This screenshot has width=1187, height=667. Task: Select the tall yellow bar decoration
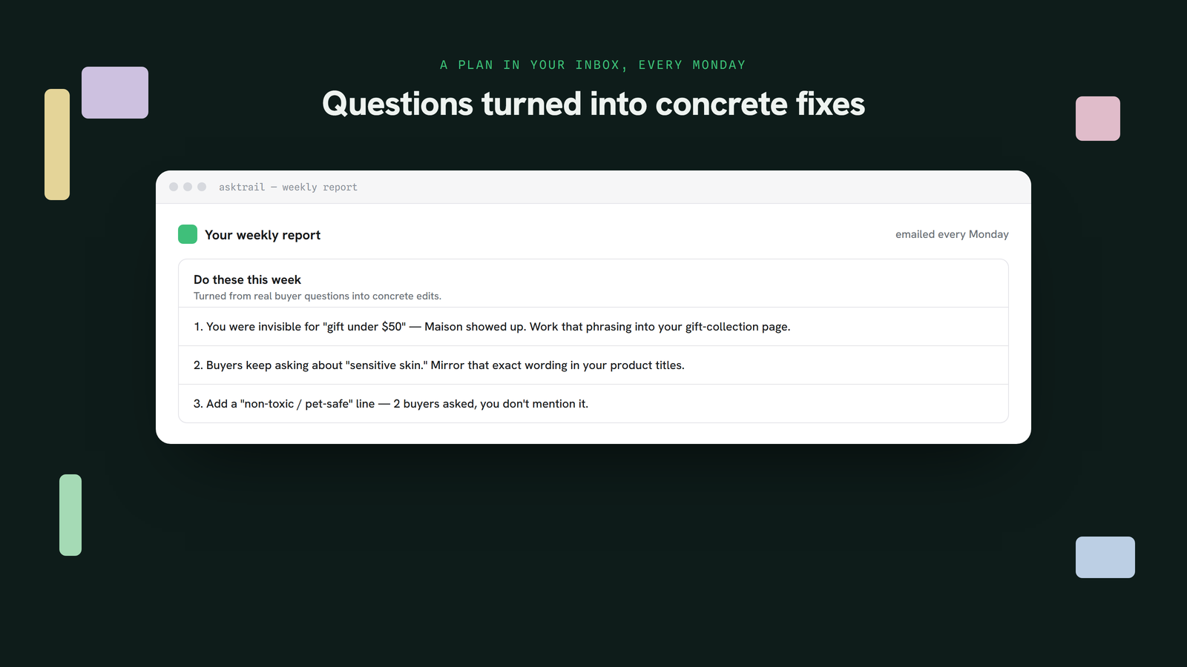tap(57, 145)
